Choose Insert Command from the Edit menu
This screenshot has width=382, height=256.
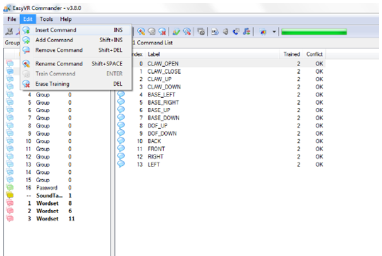76,30
